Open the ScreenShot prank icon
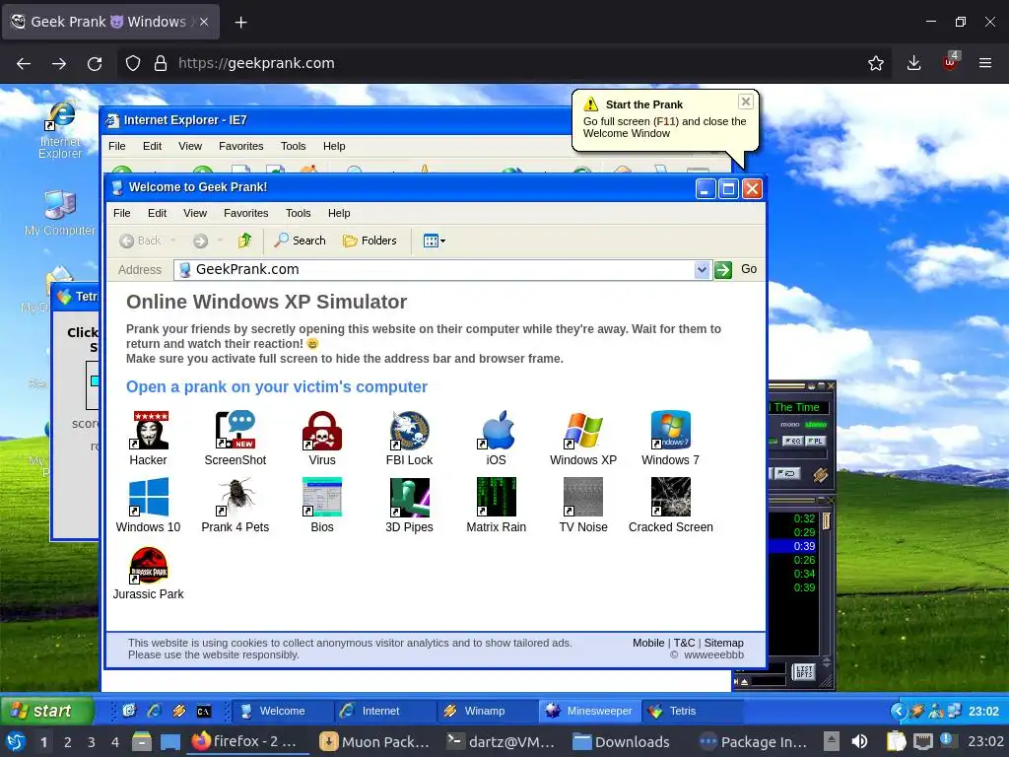1009x757 pixels. 235,438
